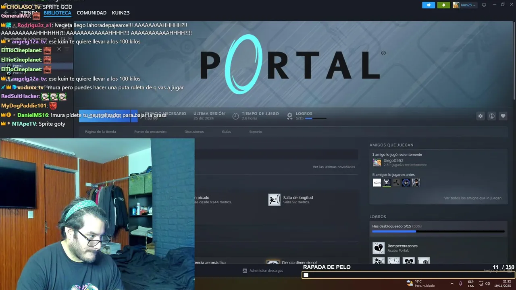Open Soporte link
The height and width of the screenshot is (290, 516).
pyautogui.click(x=256, y=132)
